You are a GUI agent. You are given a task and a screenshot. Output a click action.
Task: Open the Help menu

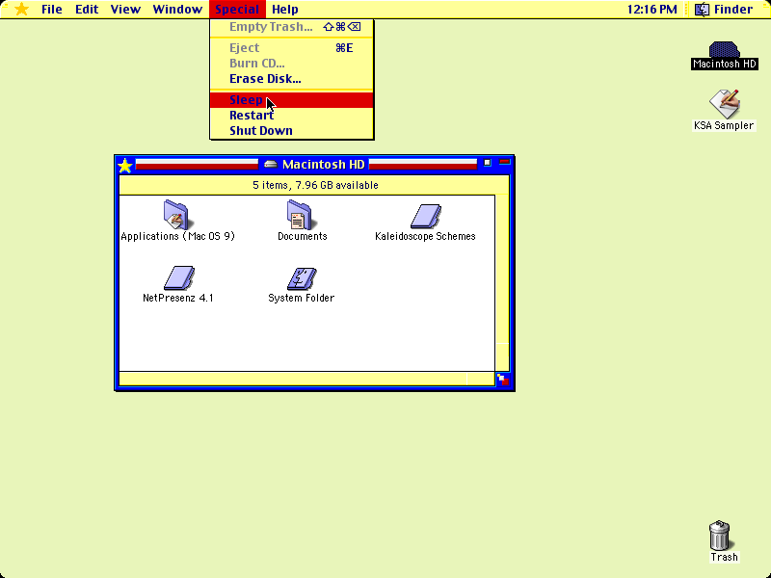(x=284, y=10)
